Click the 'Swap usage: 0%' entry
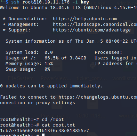137x136 pixels. coord(28,69)
